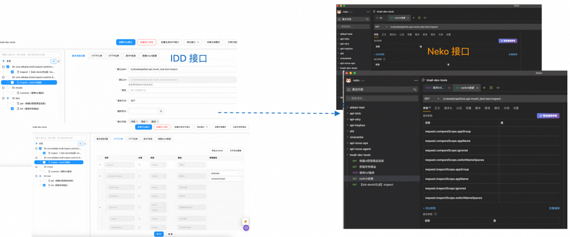Select the 数据mock配置 tab on IDD HTTP入参 page

(x=164, y=139)
